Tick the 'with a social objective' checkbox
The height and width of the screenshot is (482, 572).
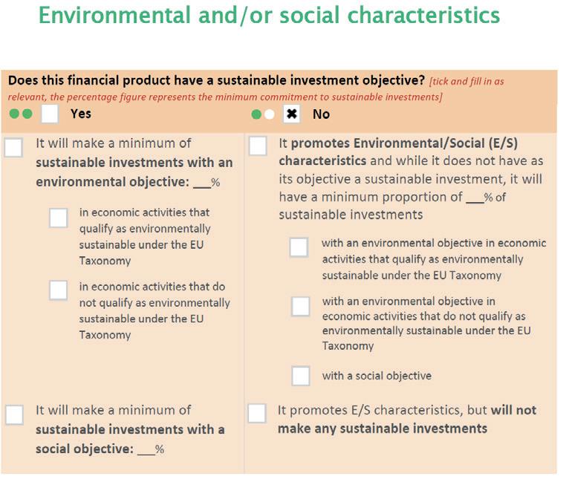[x=301, y=376]
